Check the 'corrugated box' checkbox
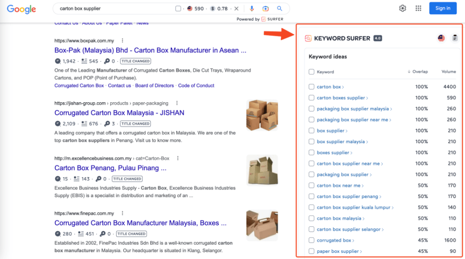Image resolution: width=465 pixels, height=259 pixels. [312, 240]
